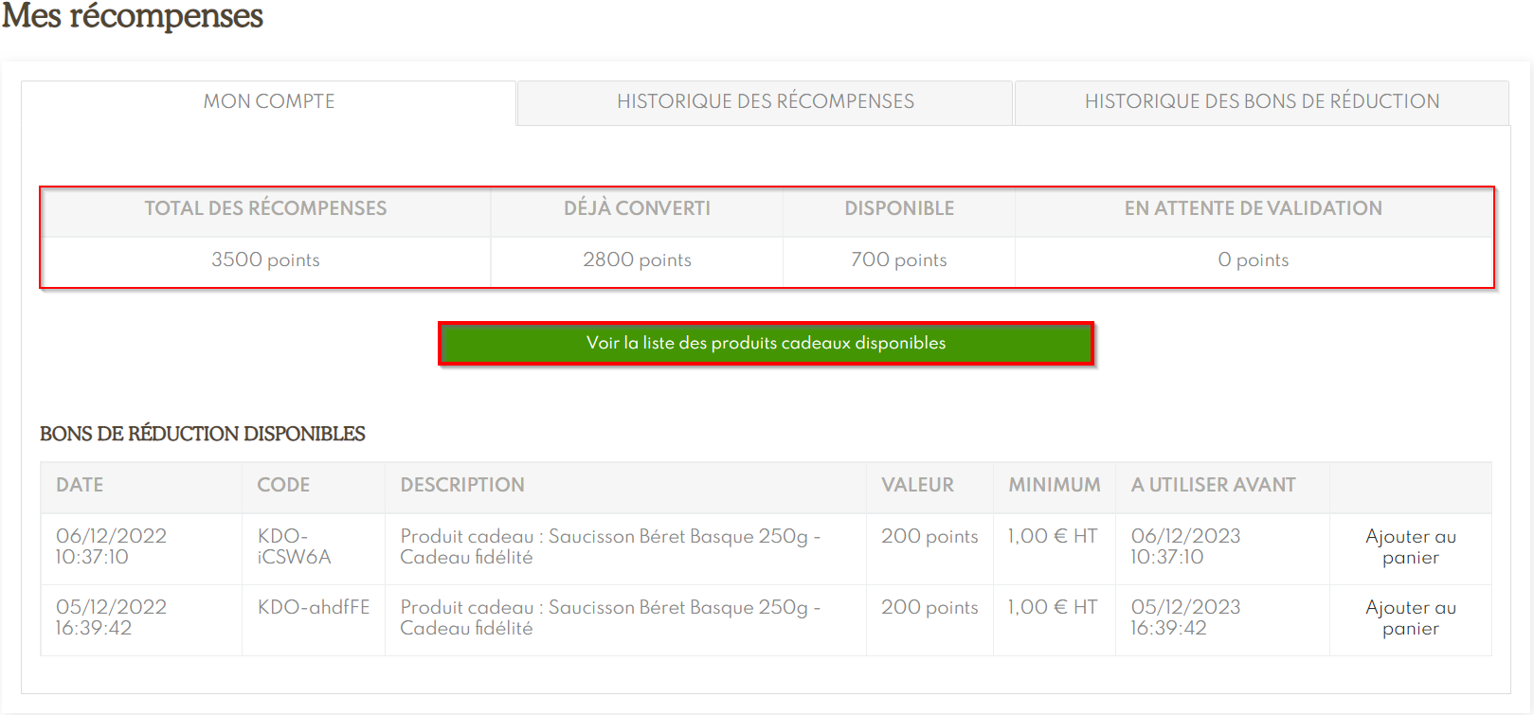Click the DÉJÀ CONVERTI header
The width and height of the screenshot is (1534, 715).
(637, 208)
